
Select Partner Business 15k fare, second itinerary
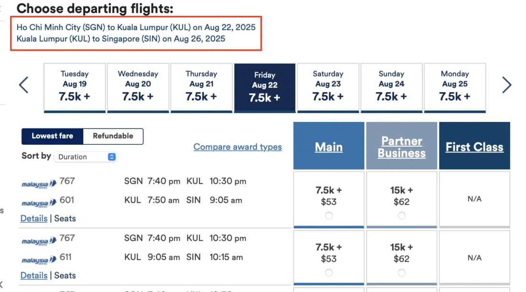tap(402, 273)
